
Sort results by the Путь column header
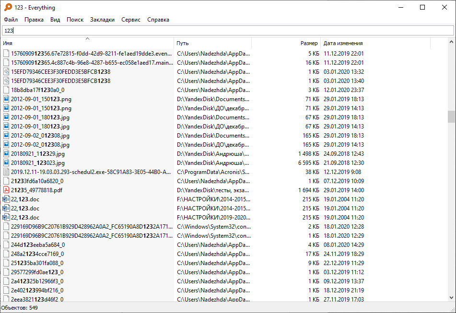(212, 43)
